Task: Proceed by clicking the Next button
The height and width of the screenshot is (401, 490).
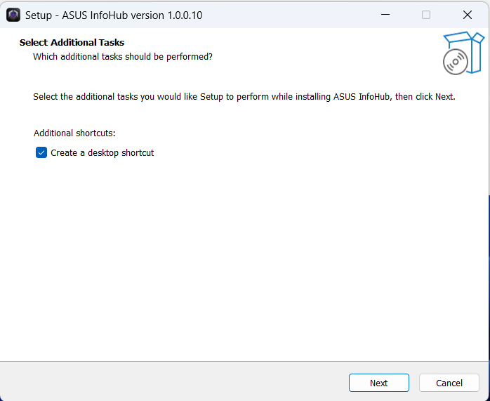Action: point(379,383)
